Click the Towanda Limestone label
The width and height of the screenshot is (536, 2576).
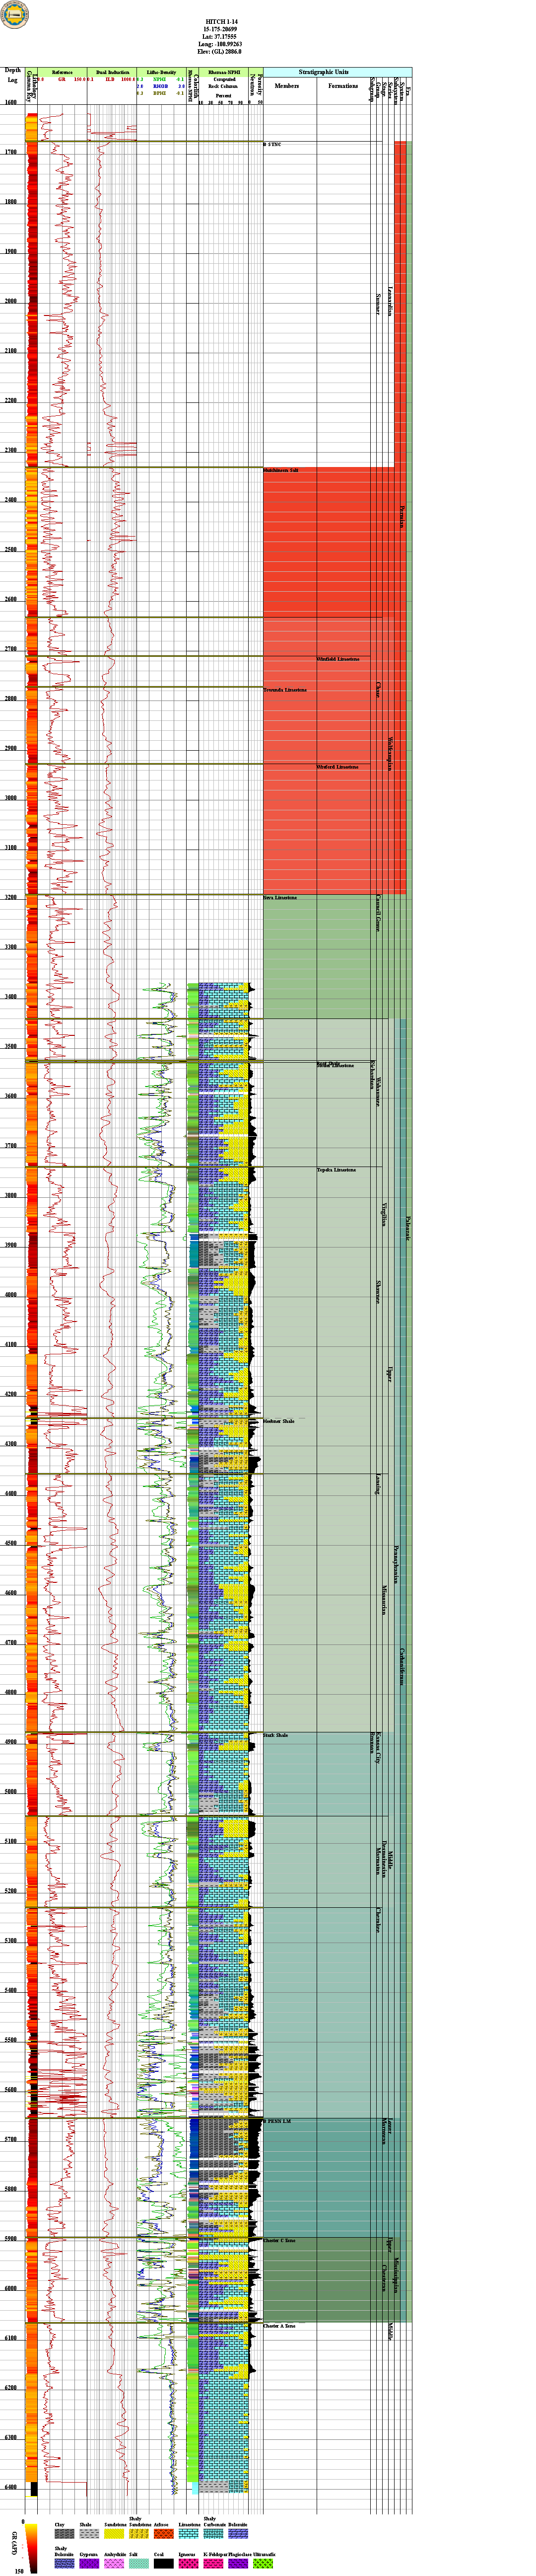tap(285, 690)
